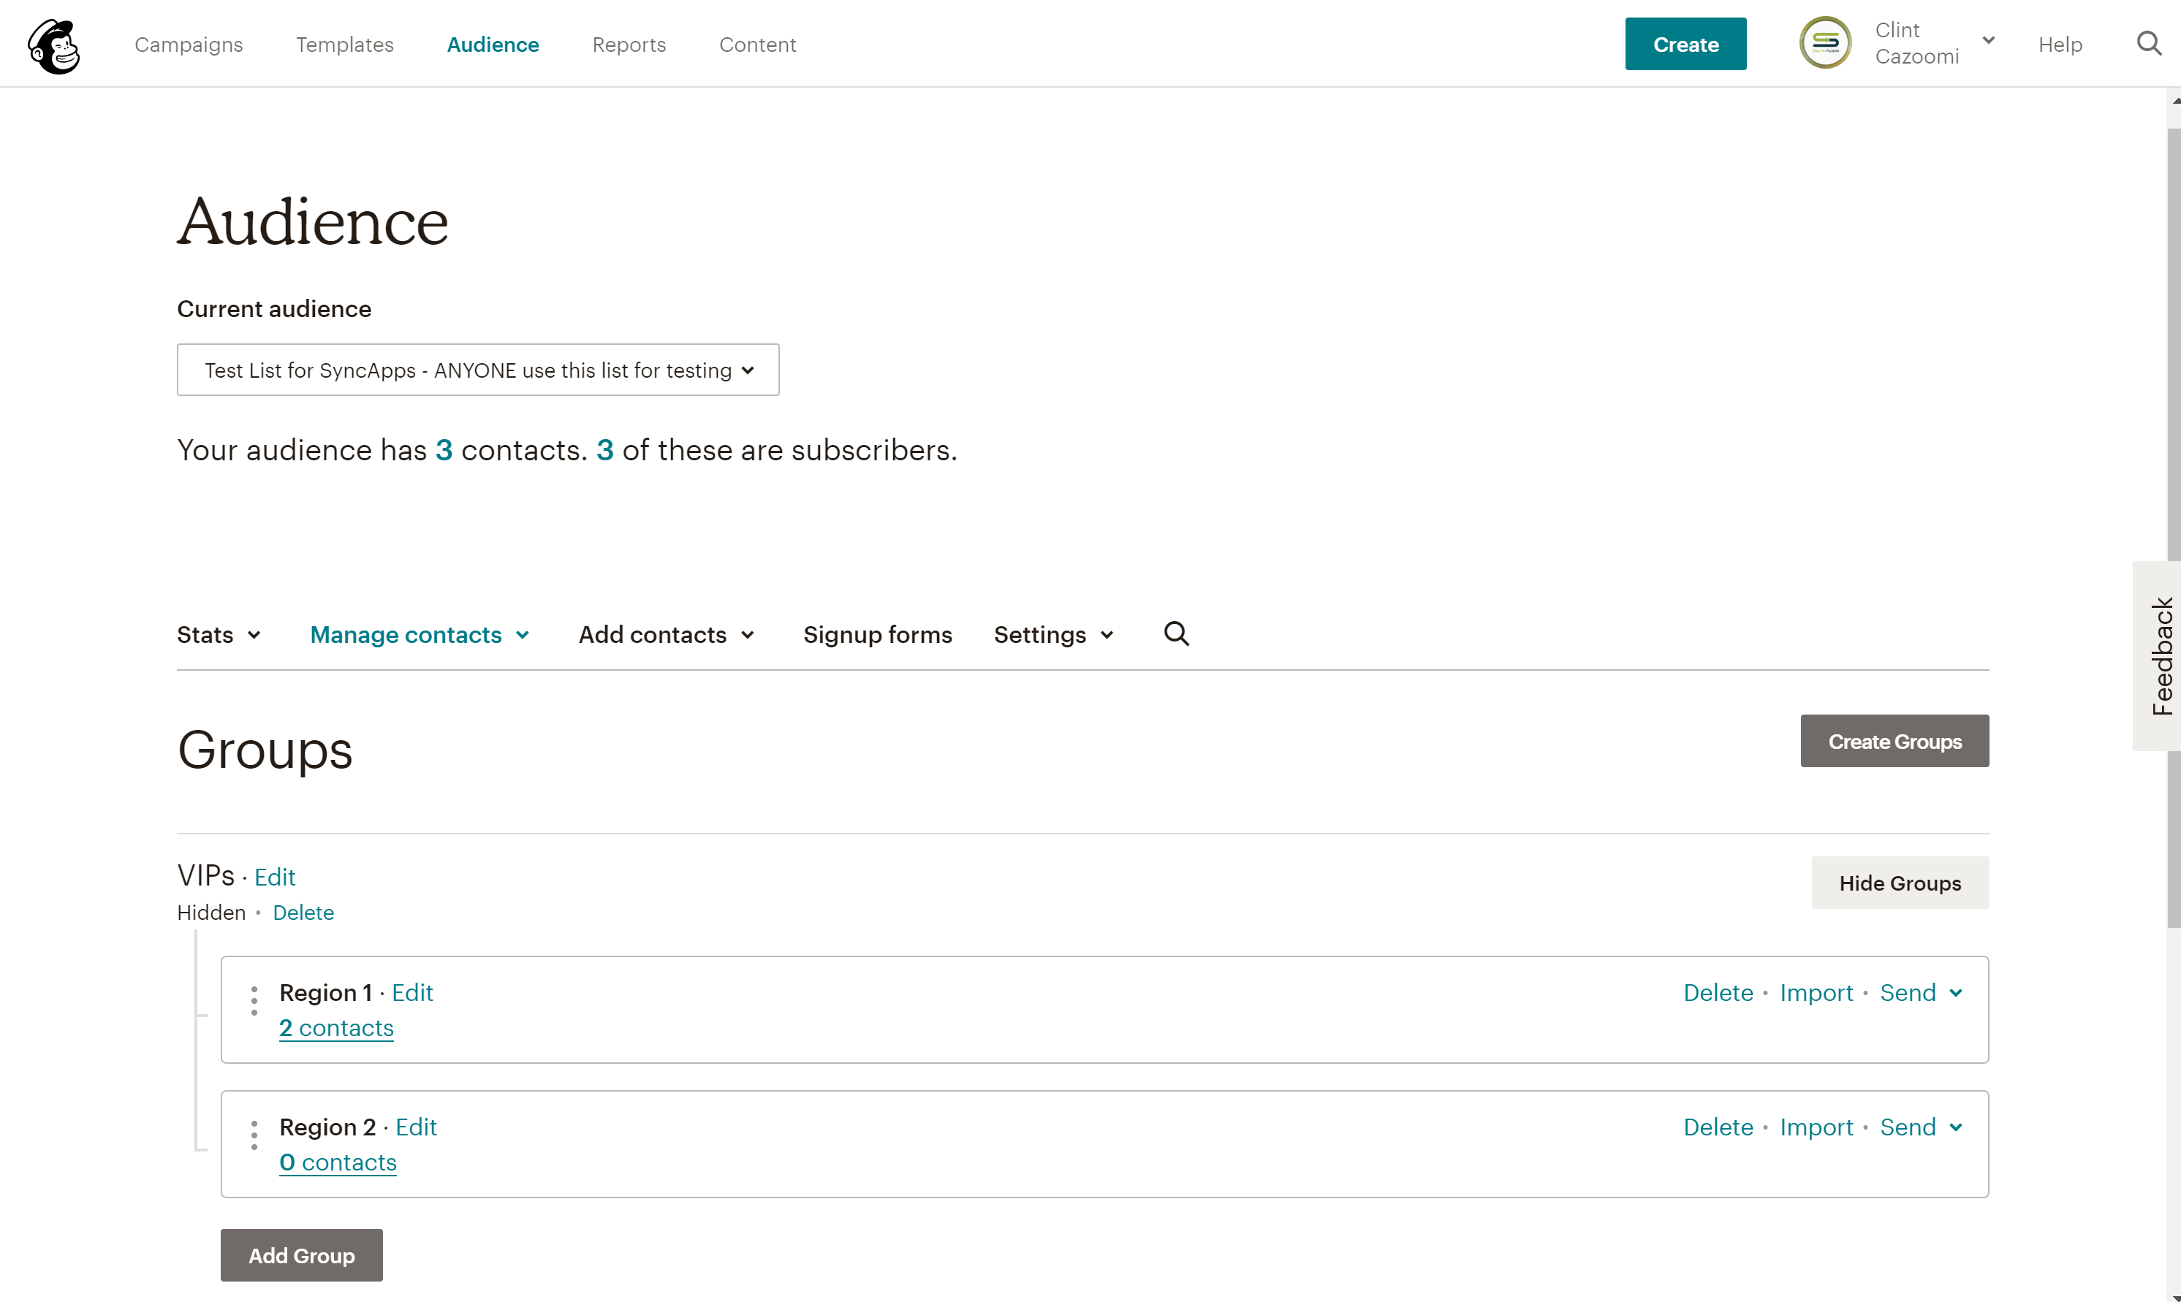
Task: Open Region 1's 2 contacts link
Action: click(x=336, y=1027)
